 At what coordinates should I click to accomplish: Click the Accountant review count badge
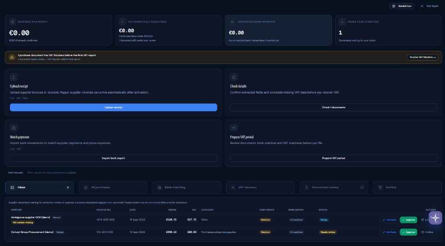pyautogui.click(x=362, y=187)
